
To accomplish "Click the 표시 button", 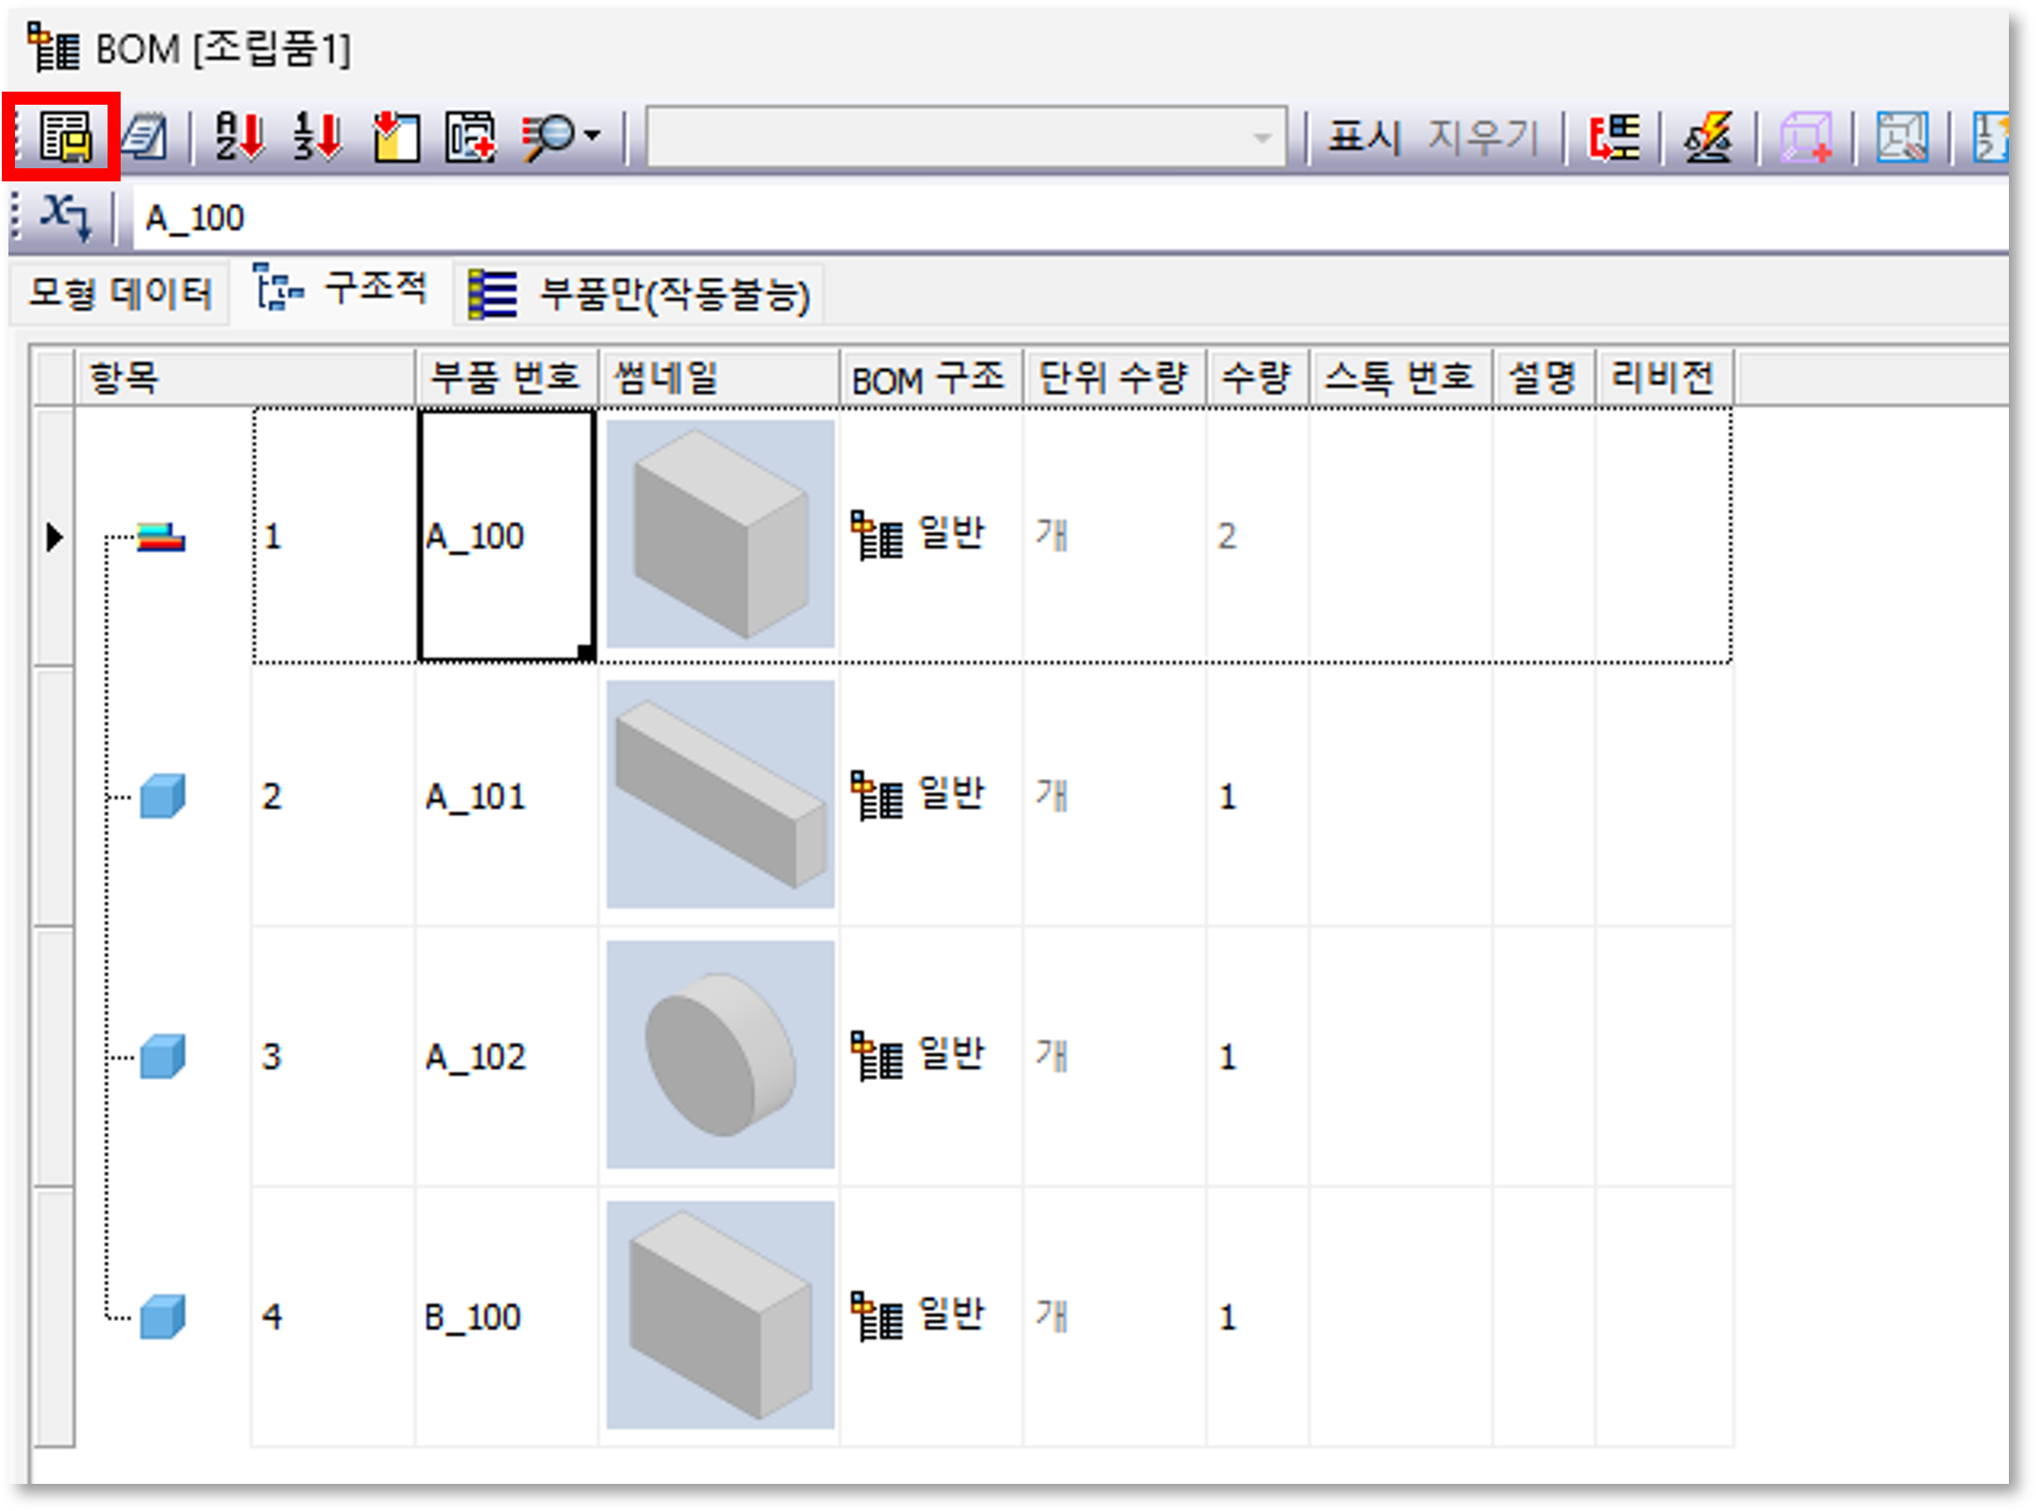I will pyautogui.click(x=1365, y=137).
